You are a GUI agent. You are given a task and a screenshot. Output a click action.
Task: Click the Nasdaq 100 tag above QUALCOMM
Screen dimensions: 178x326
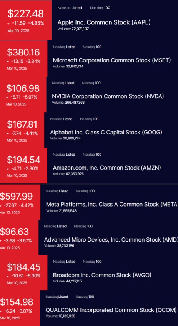[85, 297]
